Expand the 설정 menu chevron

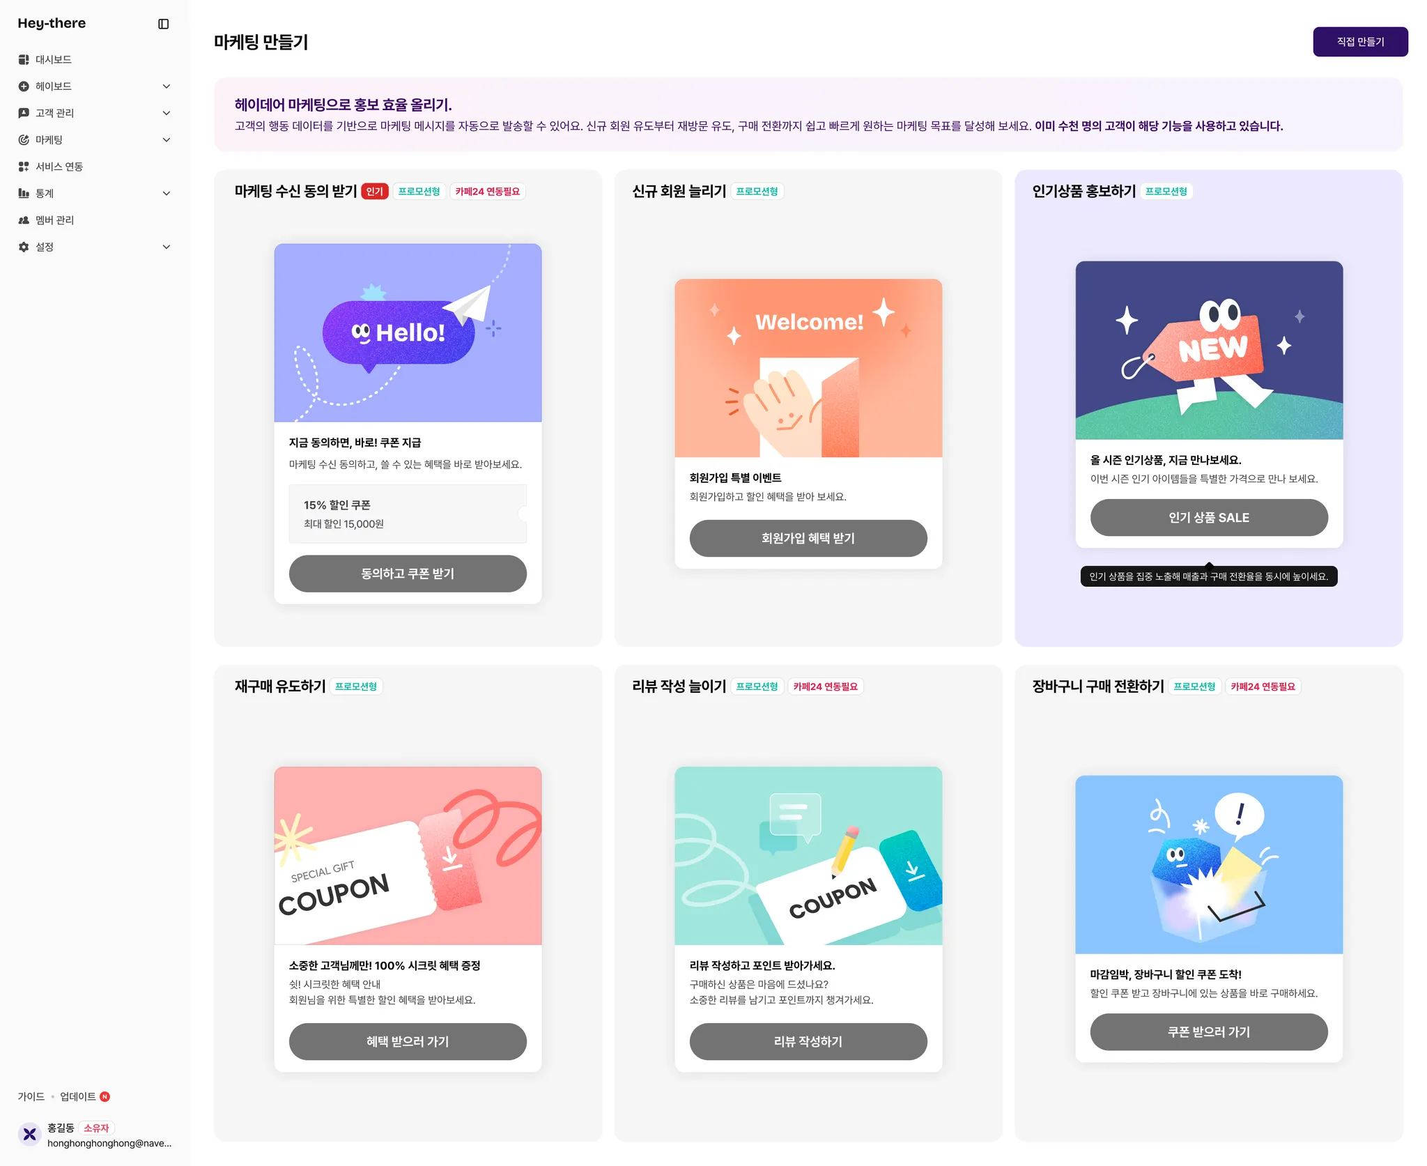167,247
